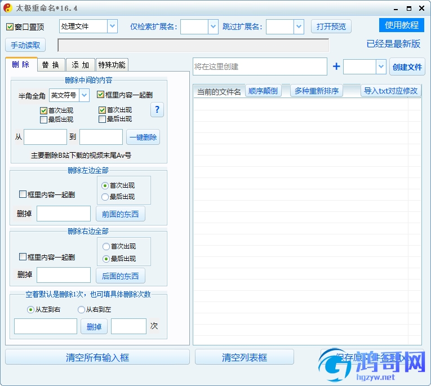The height and width of the screenshot is (386, 431).
Task: Switch to the 删除 tab
Action: coord(21,65)
